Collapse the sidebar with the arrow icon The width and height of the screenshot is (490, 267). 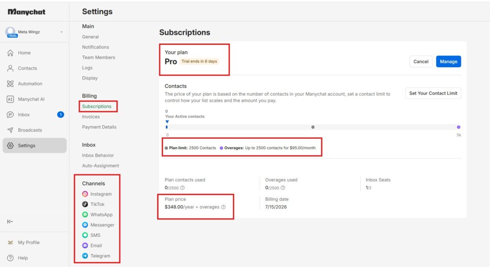(10, 222)
